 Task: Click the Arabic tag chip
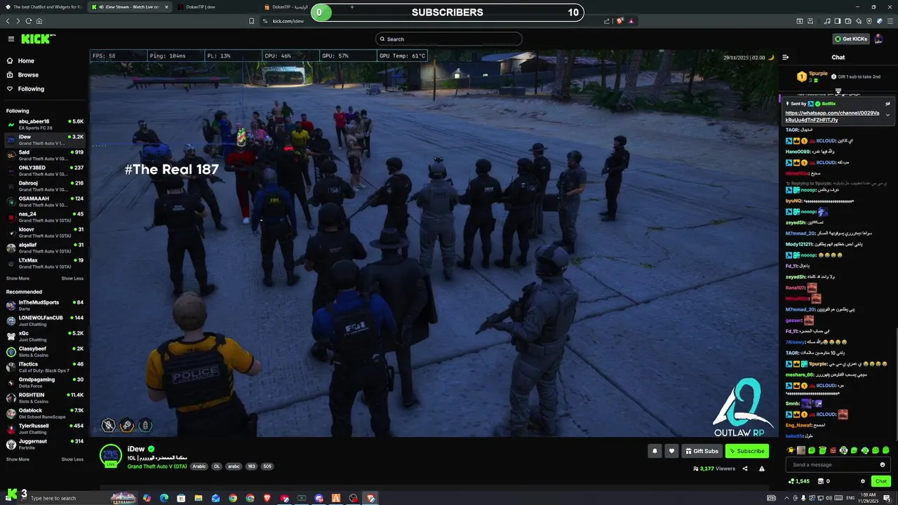(200, 466)
